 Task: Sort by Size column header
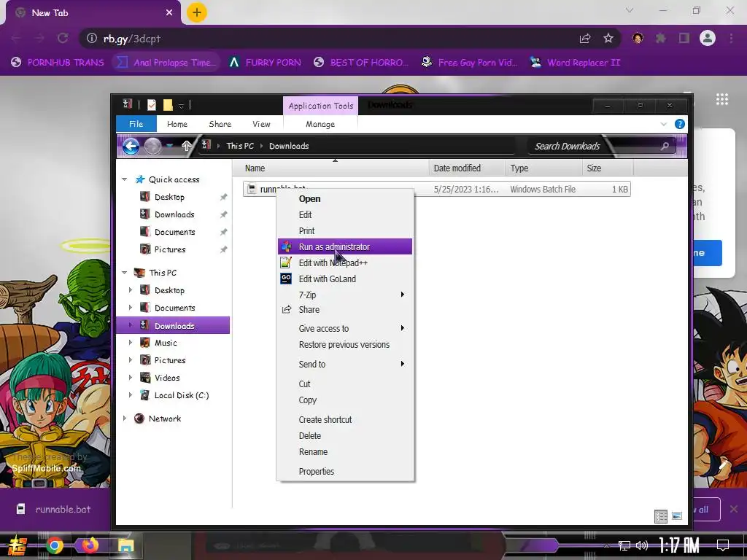pos(608,168)
